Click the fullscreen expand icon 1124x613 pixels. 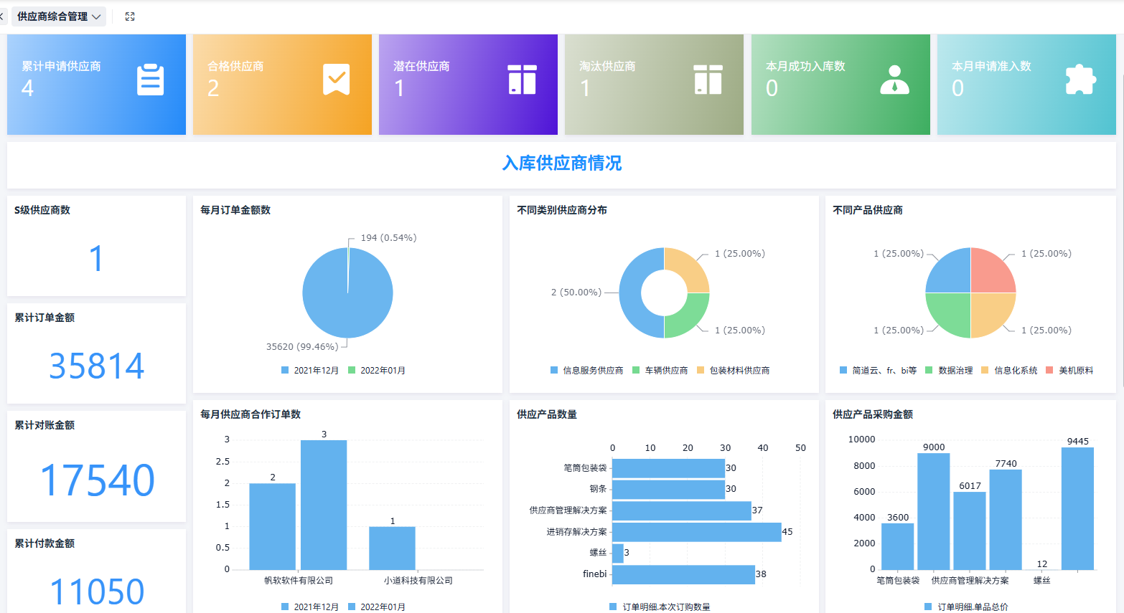pos(130,16)
